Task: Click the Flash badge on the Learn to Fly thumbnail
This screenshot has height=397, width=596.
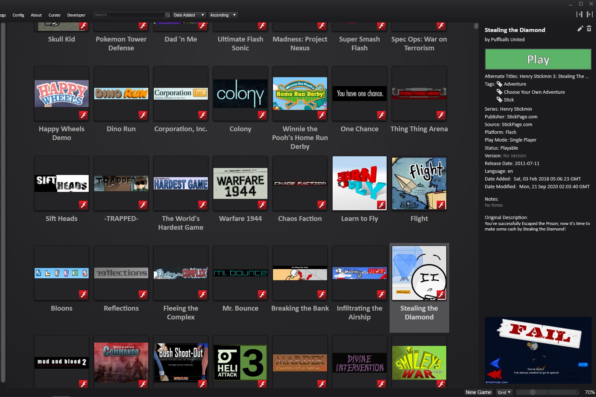Action: pyautogui.click(x=381, y=205)
